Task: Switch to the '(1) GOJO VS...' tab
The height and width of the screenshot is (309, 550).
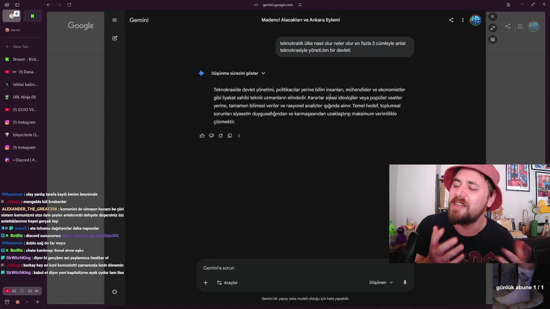Action: (22, 110)
